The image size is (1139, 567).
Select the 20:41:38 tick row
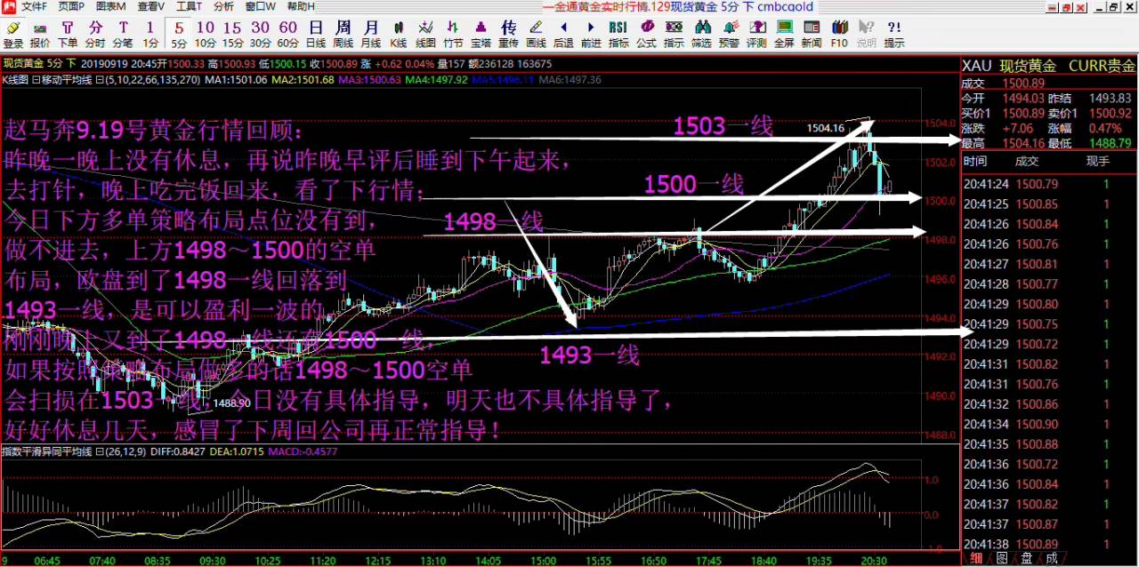(1050, 544)
